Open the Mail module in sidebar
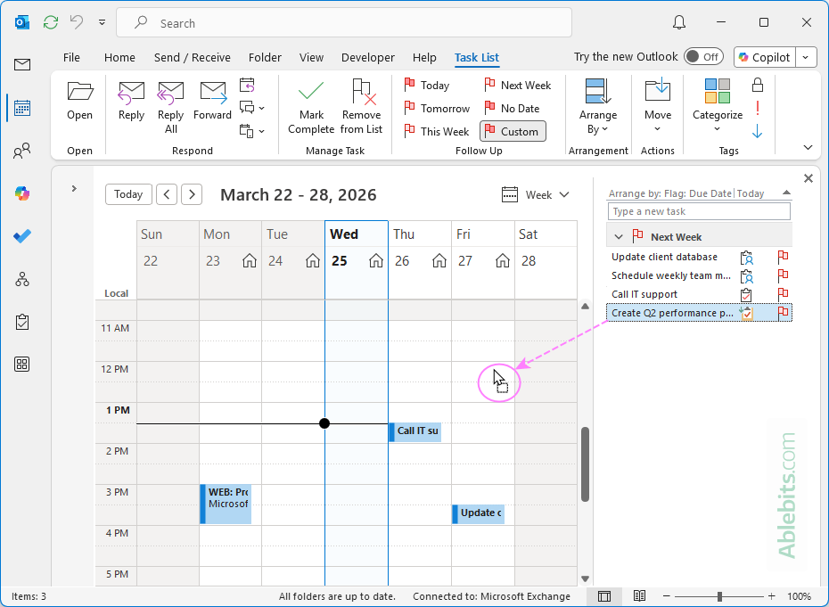The image size is (829, 607). [22, 64]
